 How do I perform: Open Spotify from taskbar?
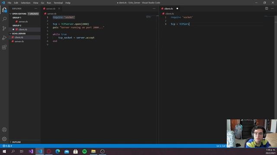click(84, 151)
